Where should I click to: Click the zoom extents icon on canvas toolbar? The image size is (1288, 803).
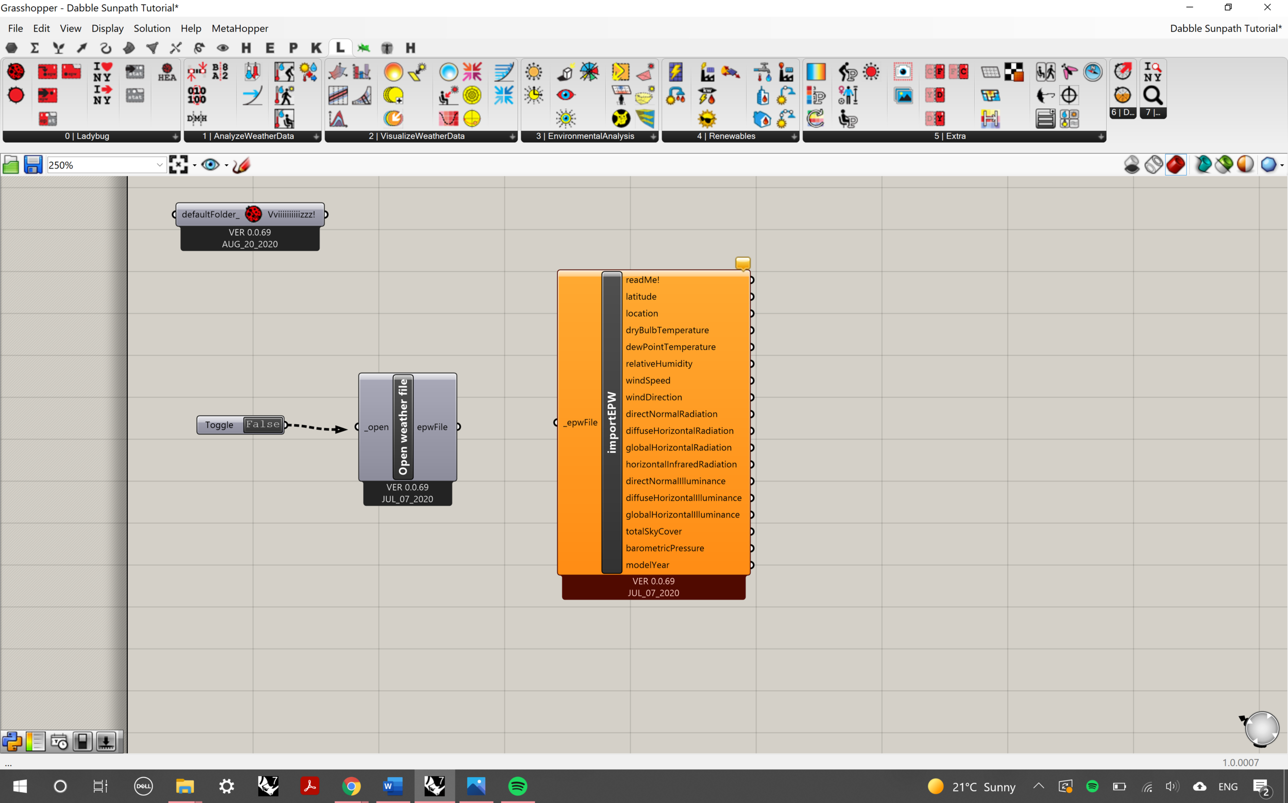(178, 165)
